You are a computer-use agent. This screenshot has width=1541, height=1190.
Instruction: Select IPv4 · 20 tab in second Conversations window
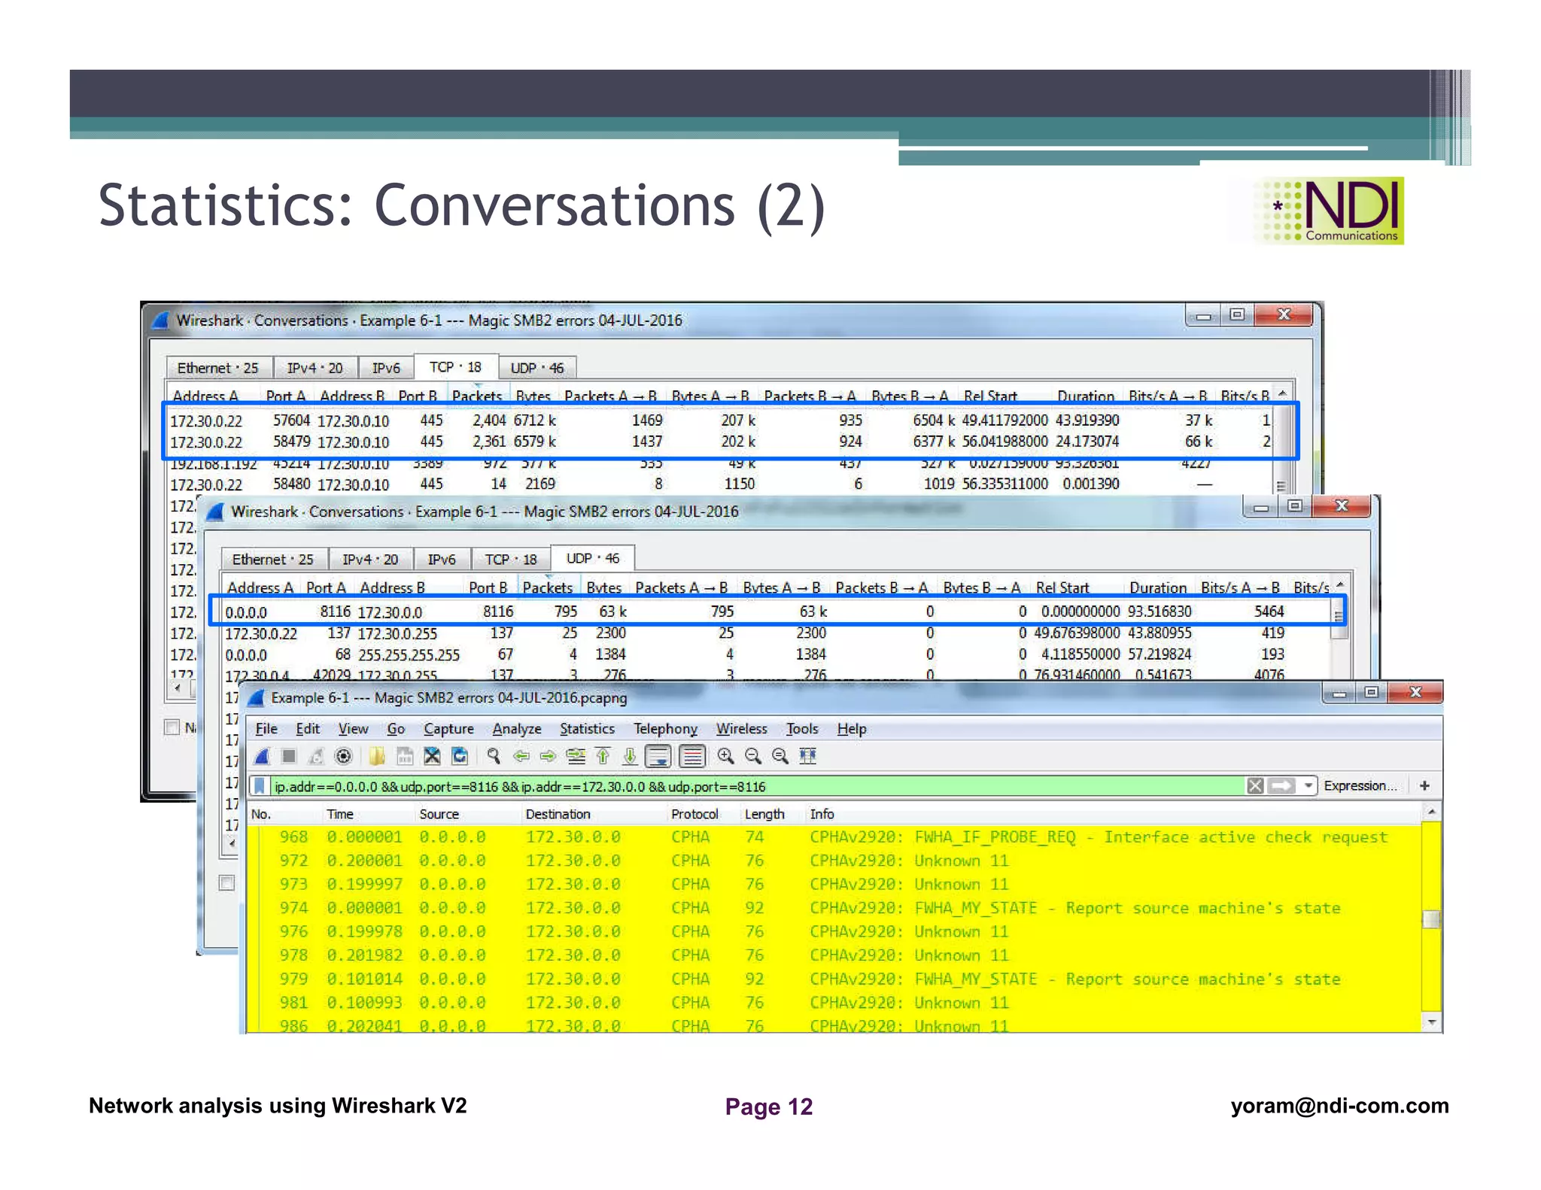point(370,559)
